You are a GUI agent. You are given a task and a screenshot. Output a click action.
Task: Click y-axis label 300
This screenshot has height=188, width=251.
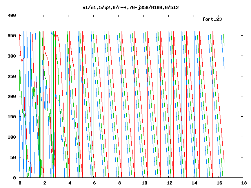click(12, 56)
